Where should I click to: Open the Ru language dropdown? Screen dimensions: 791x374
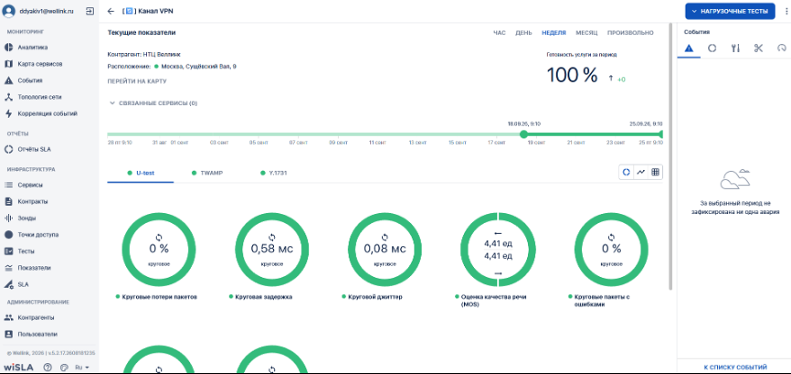[x=82, y=368]
